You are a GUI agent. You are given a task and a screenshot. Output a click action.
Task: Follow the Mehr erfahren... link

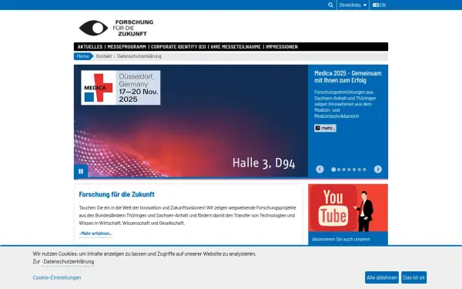(95, 234)
